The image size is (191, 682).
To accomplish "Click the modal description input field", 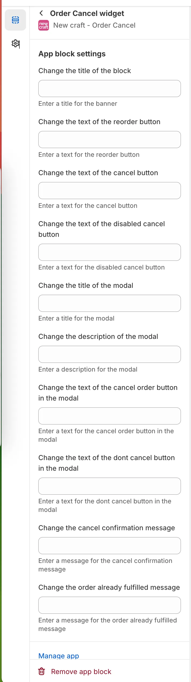I will [109, 354].
